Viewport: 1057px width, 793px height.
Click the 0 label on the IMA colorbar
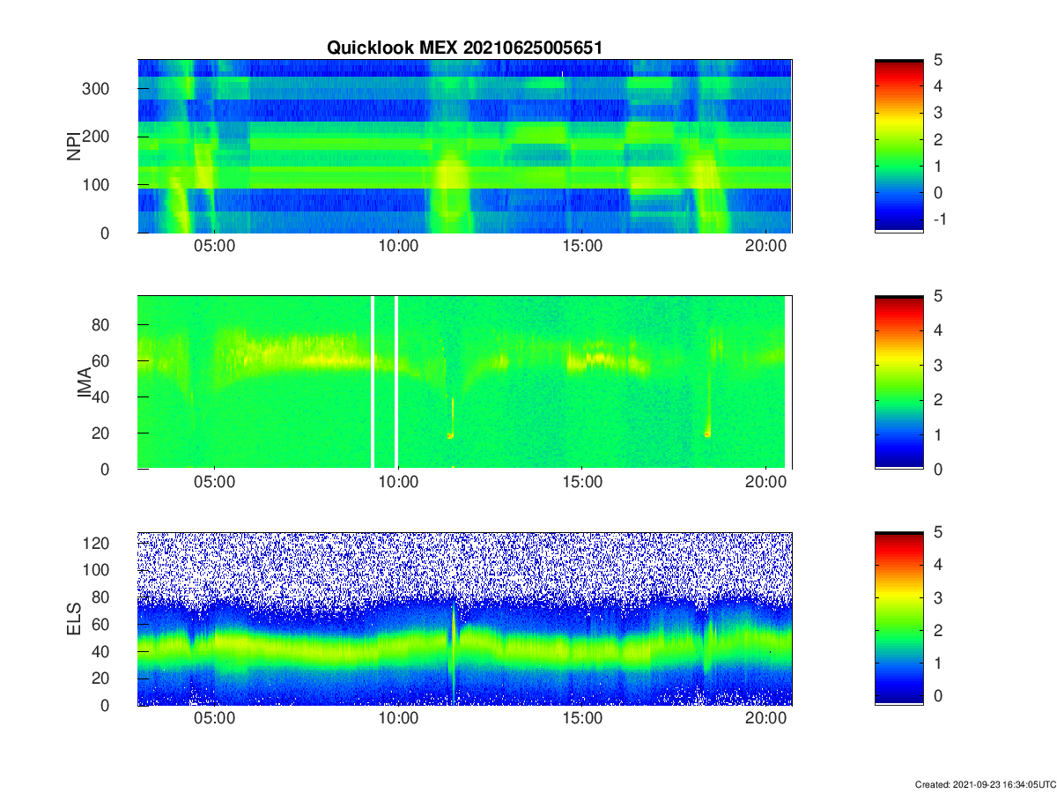tap(937, 469)
